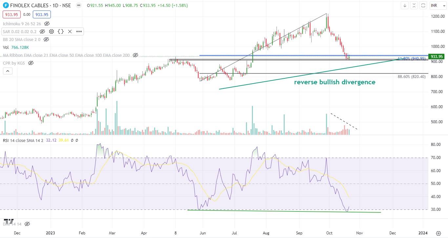Show the MA Ribbon indicator
The width and height of the screenshot is (448, 238).
tap(135, 55)
